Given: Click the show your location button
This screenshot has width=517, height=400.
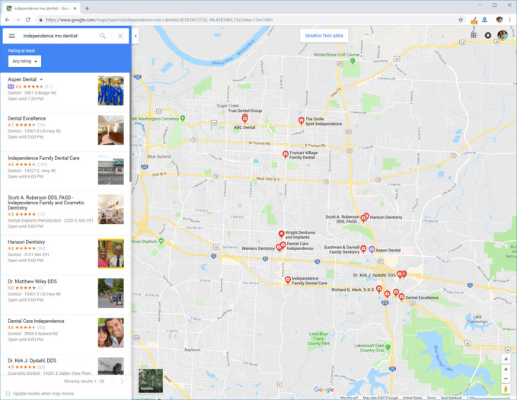Looking at the screenshot, I should pyautogui.click(x=506, y=358).
